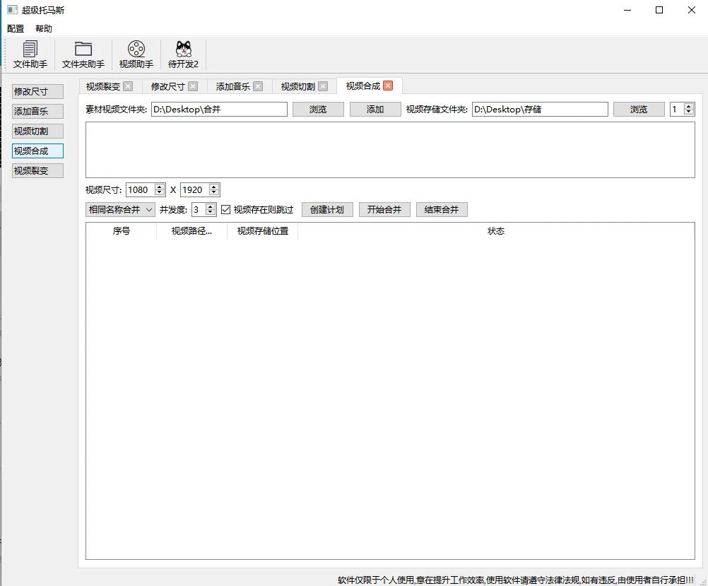The width and height of the screenshot is (708, 586).
Task: Click 添加音乐 in the left sidebar
Action: coord(38,111)
